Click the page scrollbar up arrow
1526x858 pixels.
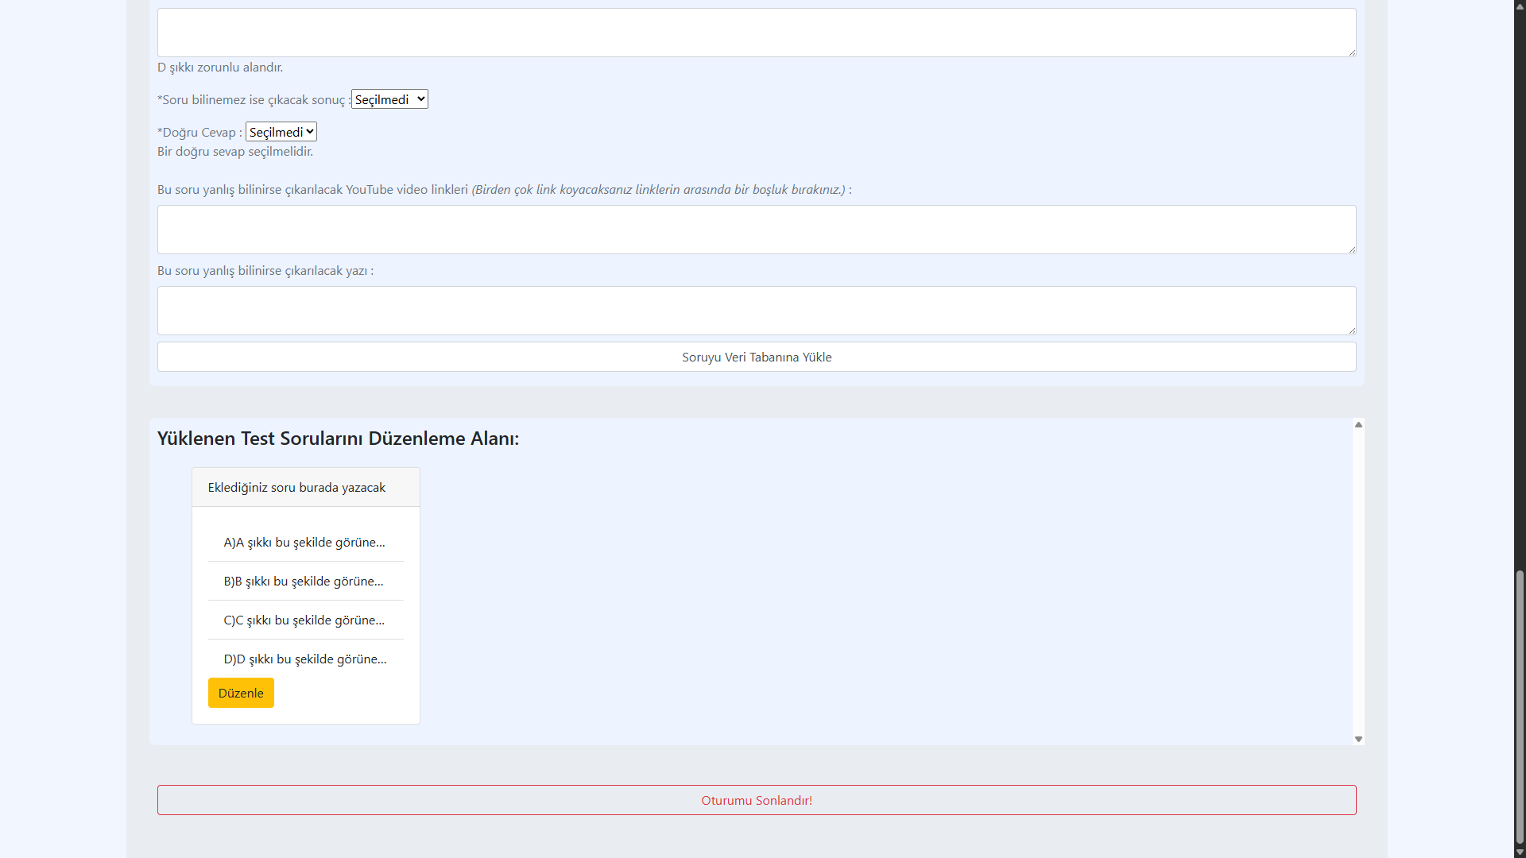pos(1520,6)
